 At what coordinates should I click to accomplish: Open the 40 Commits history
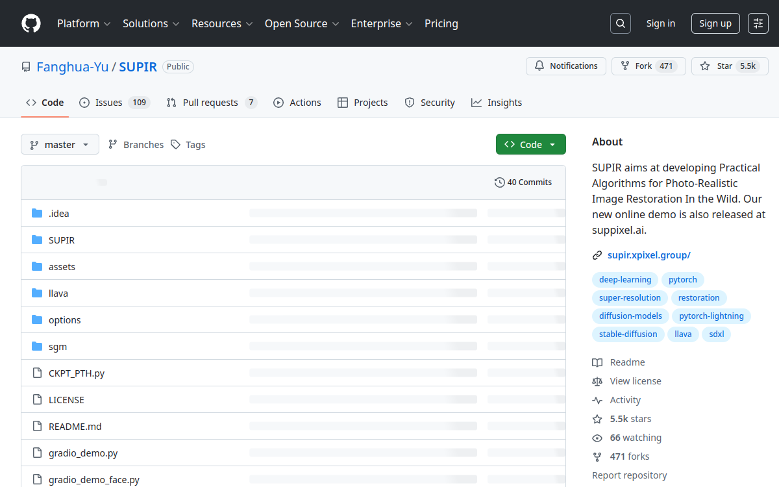[x=523, y=182]
